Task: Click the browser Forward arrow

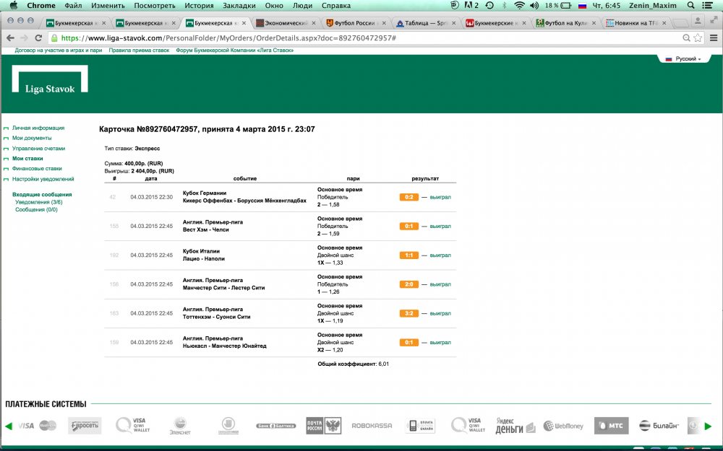Action: coord(24,38)
